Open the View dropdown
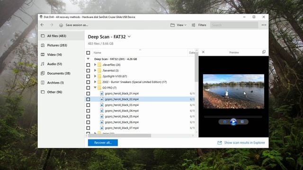The width and height of the screenshot is (303, 170). point(181,25)
